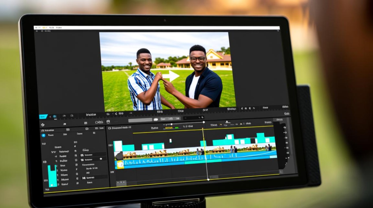Click the light gray input field above the timeline

(140, 120)
